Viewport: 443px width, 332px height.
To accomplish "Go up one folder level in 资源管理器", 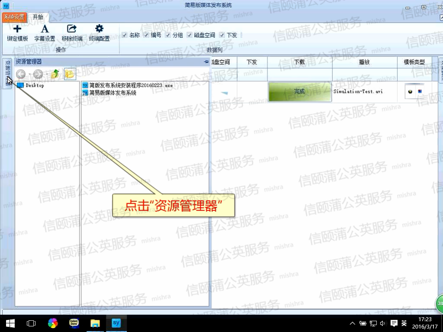I will pos(55,74).
